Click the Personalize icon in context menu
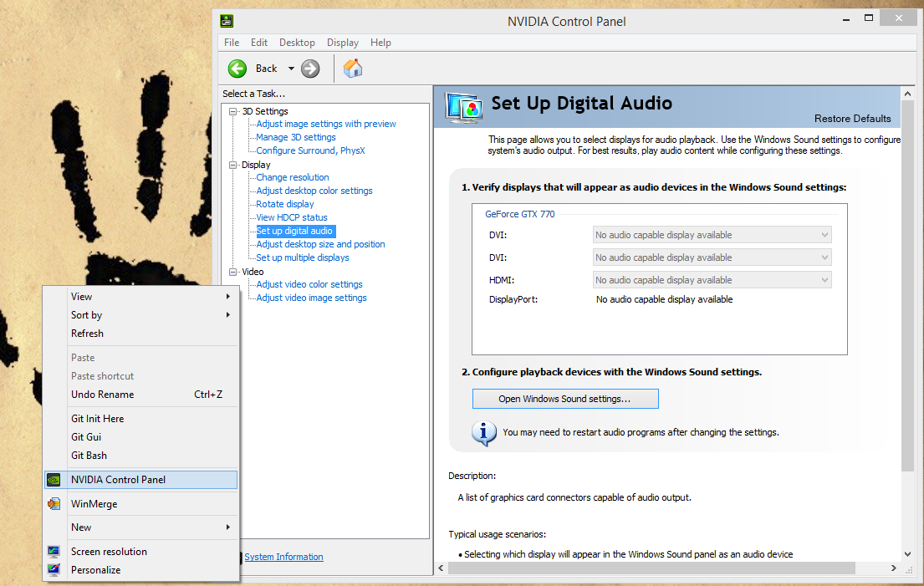This screenshot has width=924, height=586. coord(54,570)
